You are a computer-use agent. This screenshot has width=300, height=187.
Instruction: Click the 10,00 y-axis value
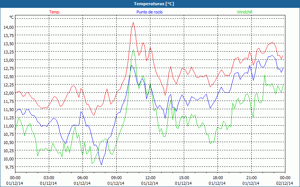9,159
